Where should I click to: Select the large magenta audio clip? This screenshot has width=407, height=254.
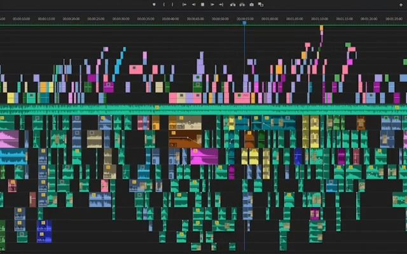pyautogui.click(x=204, y=156)
